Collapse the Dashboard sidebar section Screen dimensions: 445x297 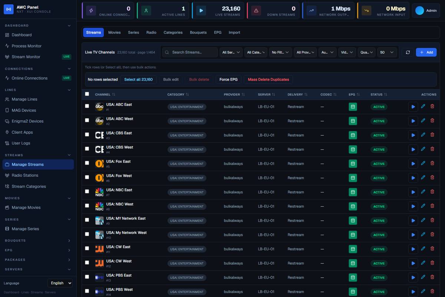[x=69, y=26]
